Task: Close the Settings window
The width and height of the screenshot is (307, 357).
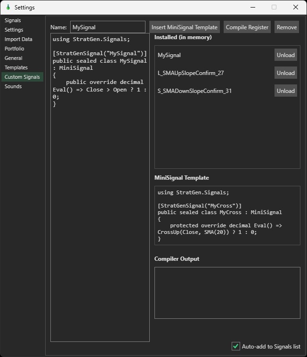Action: [x=296, y=7]
